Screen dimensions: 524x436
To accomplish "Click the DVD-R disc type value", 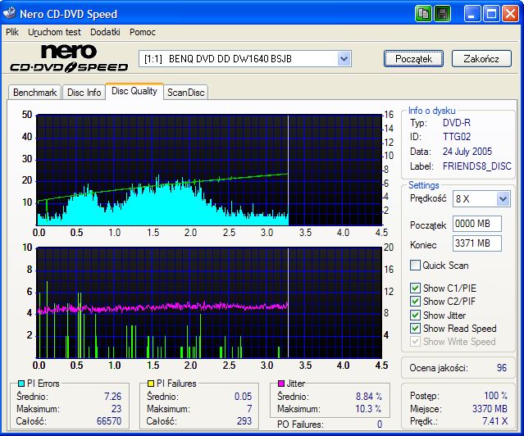I will (457, 123).
